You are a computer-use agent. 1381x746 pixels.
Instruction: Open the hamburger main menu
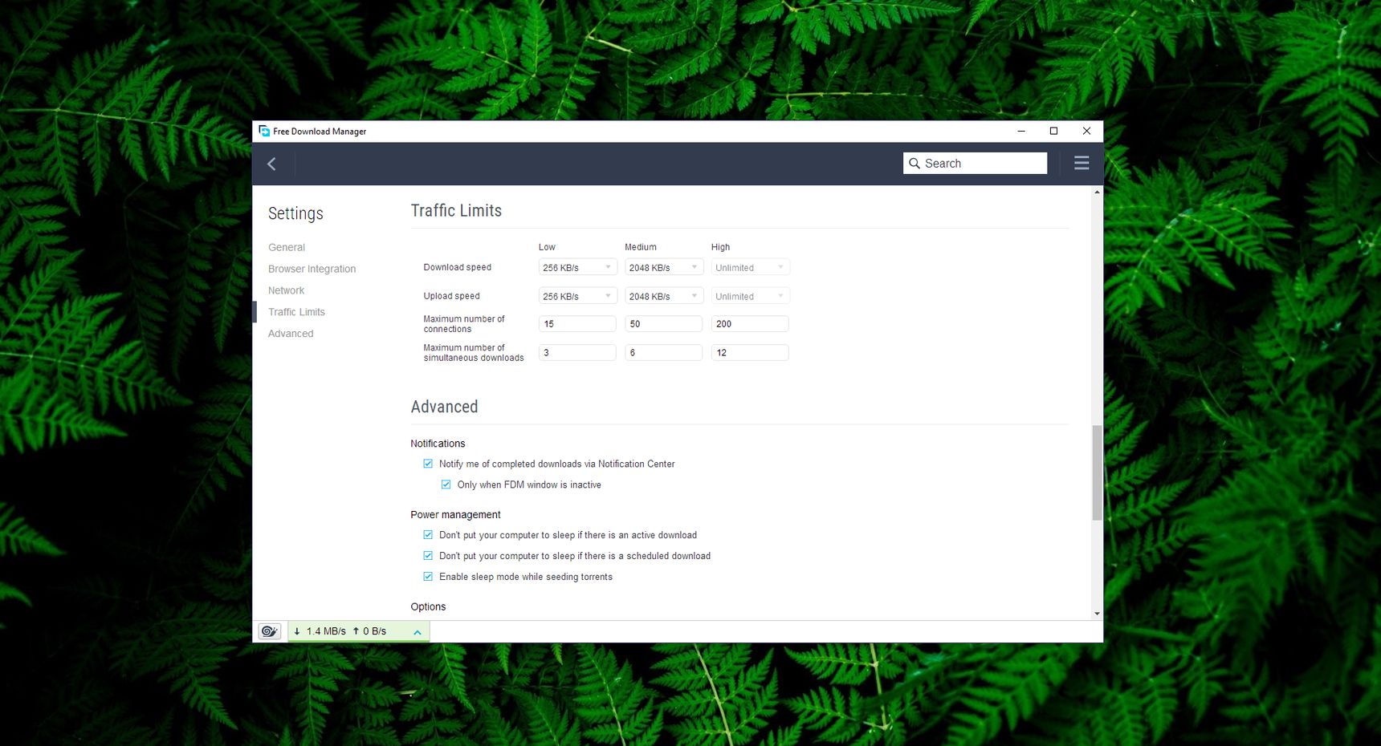pos(1082,163)
